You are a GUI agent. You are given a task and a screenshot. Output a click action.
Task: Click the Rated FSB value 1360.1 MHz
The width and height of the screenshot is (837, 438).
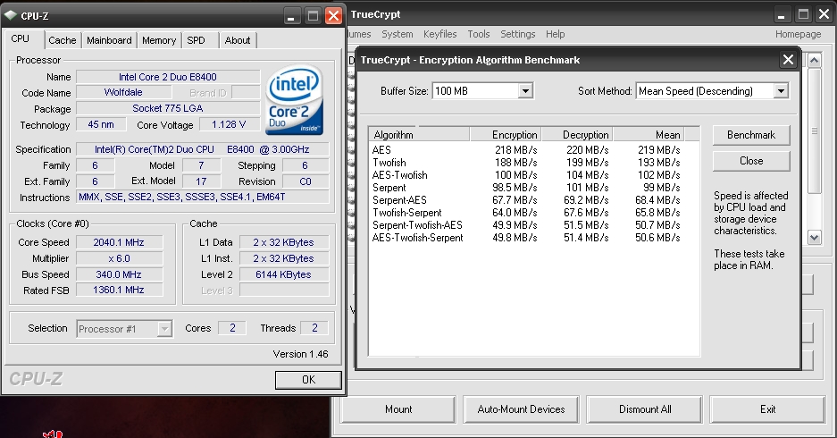[x=119, y=290]
